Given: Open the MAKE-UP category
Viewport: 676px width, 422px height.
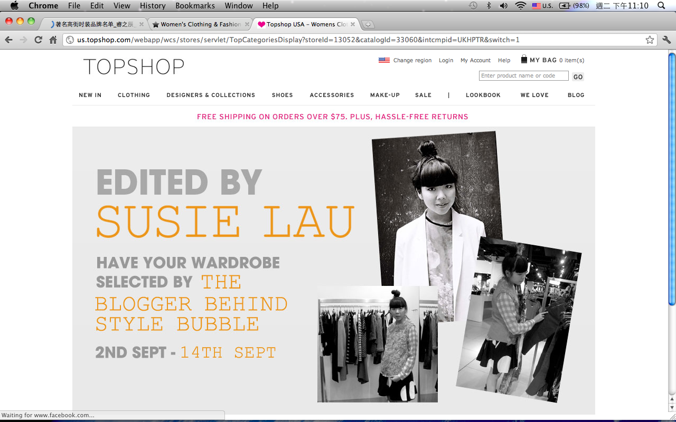Looking at the screenshot, I should click(x=385, y=95).
